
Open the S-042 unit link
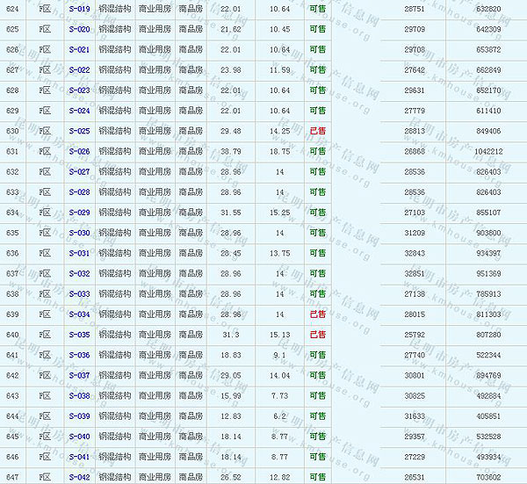(x=79, y=477)
